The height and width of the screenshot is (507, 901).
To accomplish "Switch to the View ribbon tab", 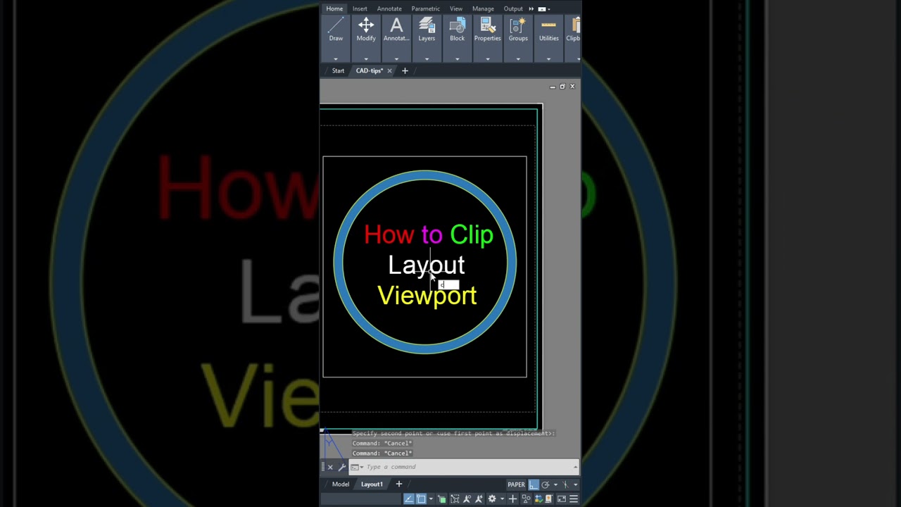I will pos(456,8).
